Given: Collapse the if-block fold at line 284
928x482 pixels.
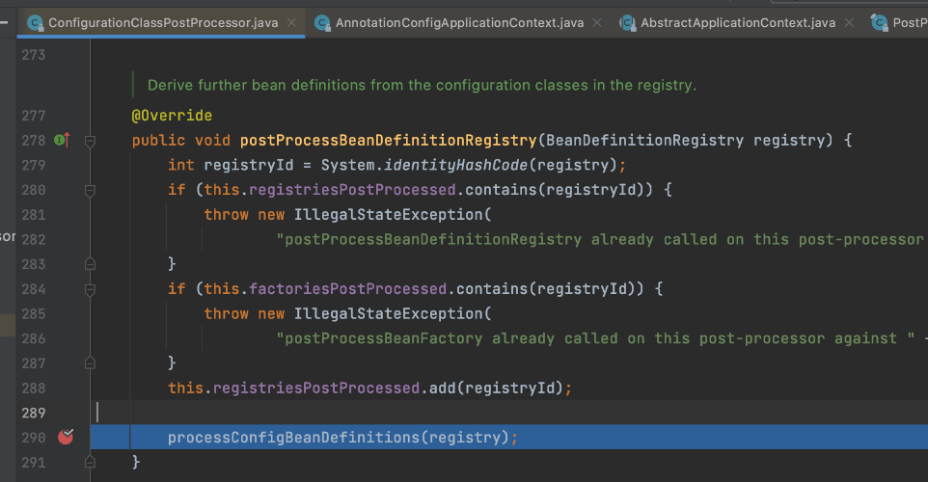Looking at the screenshot, I should pos(90,288).
